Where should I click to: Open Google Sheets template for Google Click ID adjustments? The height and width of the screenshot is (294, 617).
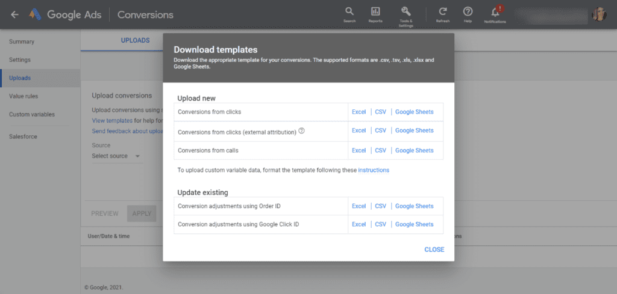coord(415,224)
